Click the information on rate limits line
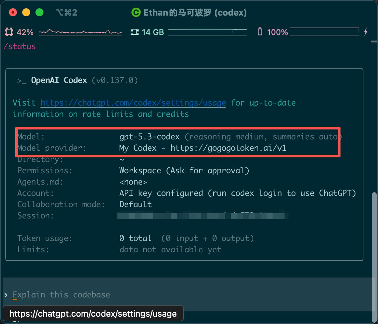Screen dimensions: 378x324 (x=101, y=114)
